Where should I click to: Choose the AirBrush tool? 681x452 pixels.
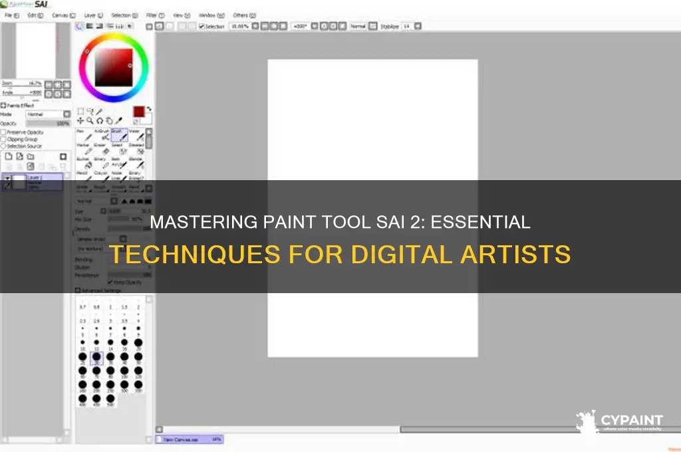point(102,135)
